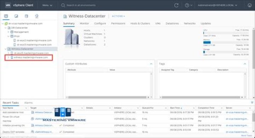Click the dr-esxi2 host icon
The width and height of the screenshot is (255, 138).
pyautogui.click(x=15, y=40)
